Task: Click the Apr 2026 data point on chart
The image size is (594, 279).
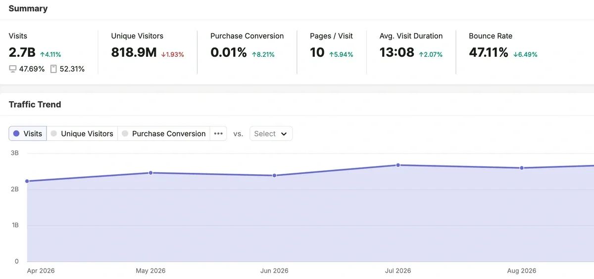Action: click(x=27, y=181)
